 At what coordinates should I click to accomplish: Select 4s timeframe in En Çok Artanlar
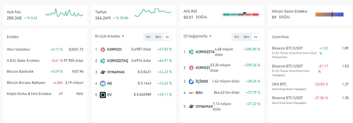tap(167, 37)
